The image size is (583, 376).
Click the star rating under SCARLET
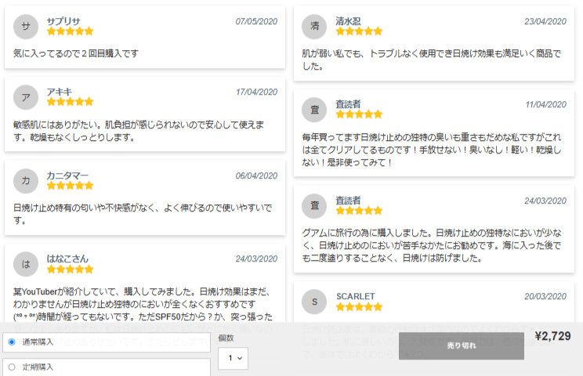(359, 307)
